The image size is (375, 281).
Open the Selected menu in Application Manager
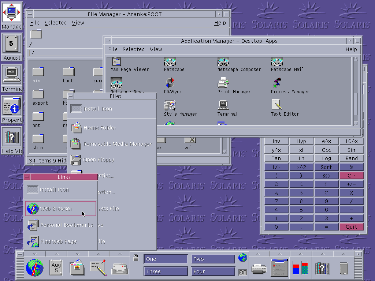pyautogui.click(x=134, y=49)
